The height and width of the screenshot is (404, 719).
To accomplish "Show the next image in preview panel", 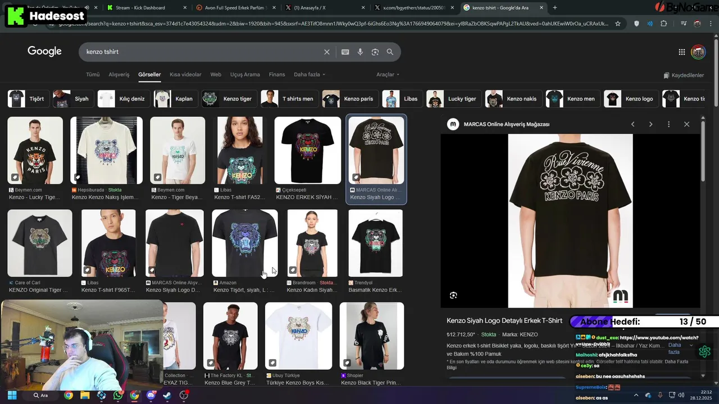I will (650, 124).
